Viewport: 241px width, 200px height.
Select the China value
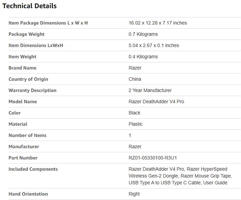point(135,79)
